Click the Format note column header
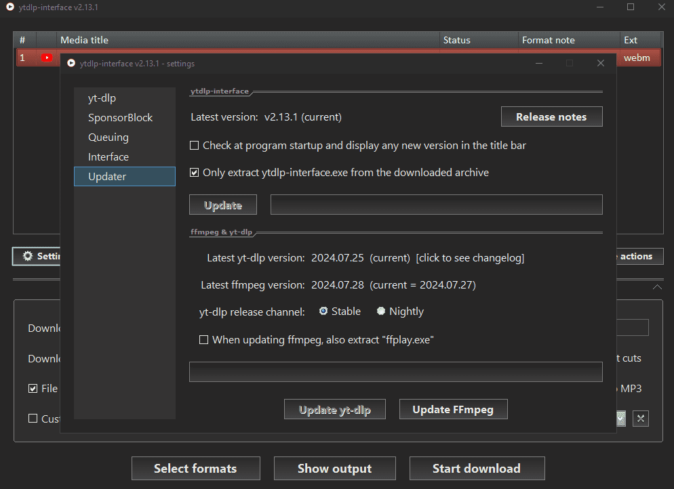 click(x=569, y=40)
